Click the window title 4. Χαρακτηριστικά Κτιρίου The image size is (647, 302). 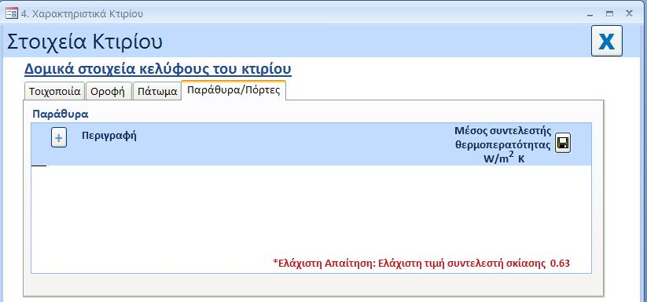[x=82, y=13]
